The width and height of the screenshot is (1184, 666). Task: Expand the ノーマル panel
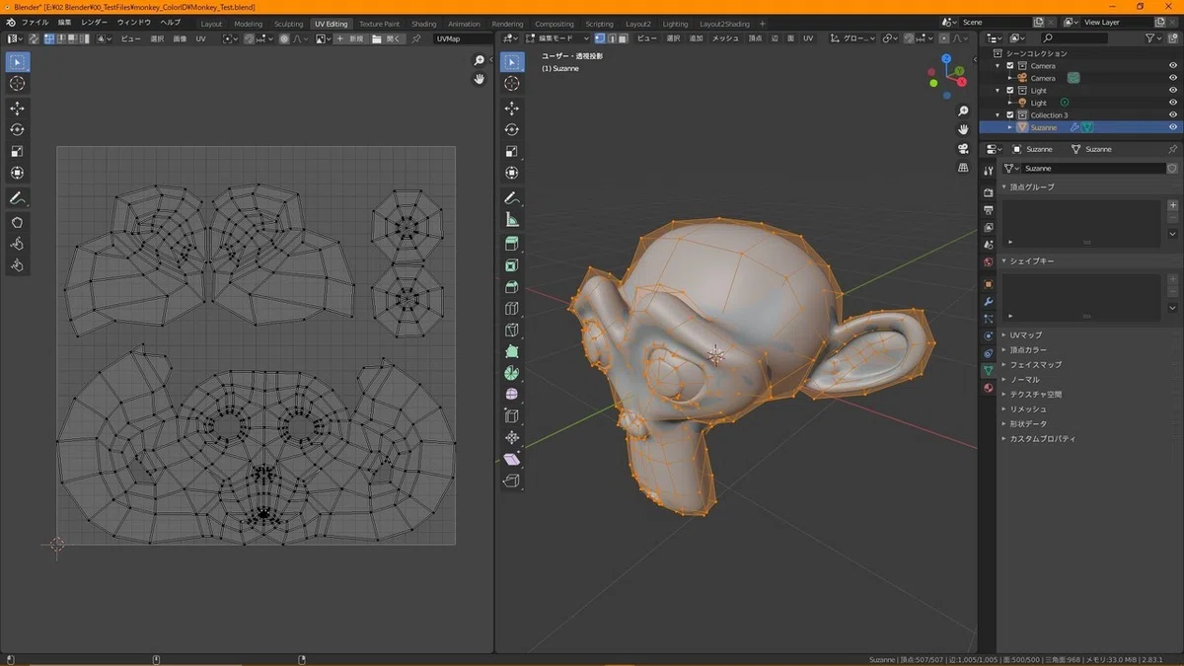1024,380
